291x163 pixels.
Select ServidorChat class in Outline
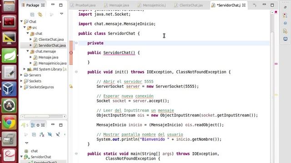(x=40, y=157)
